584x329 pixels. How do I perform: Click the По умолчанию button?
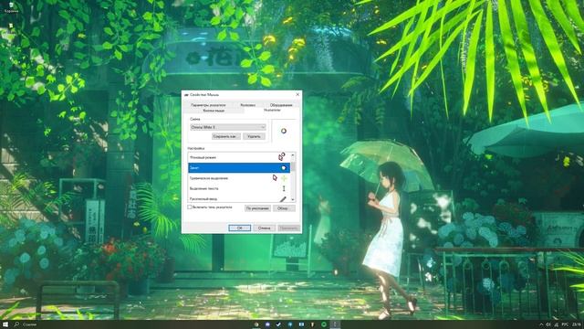coord(257,208)
